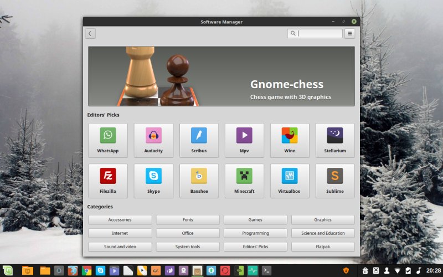Open the Graphics category
Image resolution: width=443 pixels, height=277 pixels.
coord(323,219)
